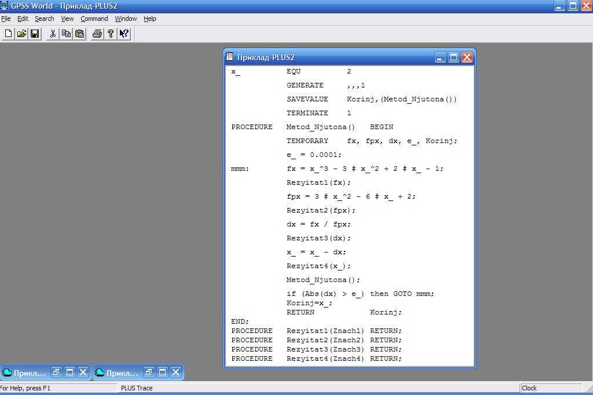Click the 'Rezyitat3(dx);' call line
The height and width of the screenshot is (395, 593).
(x=319, y=239)
